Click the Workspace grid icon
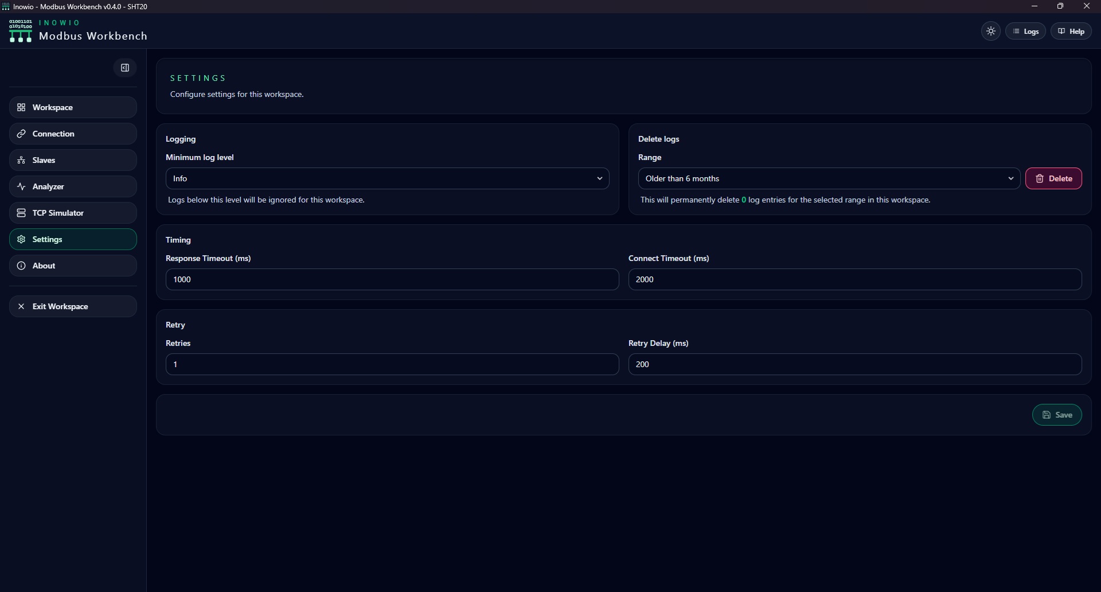This screenshot has height=592, width=1101. (21, 107)
